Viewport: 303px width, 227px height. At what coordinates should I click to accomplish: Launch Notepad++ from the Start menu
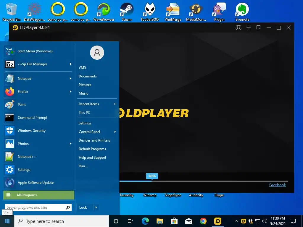[x=38, y=157]
